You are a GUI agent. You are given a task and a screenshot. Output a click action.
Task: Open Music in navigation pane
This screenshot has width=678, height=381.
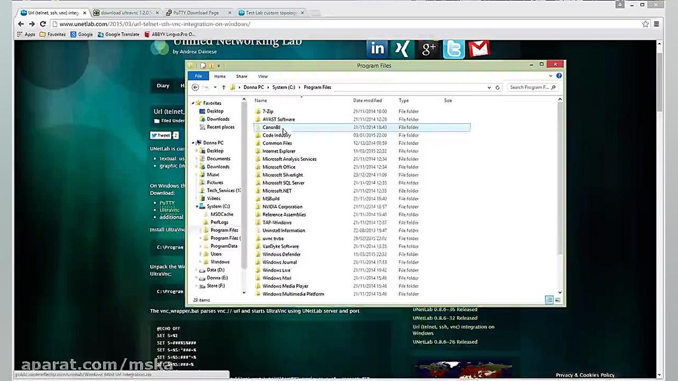tap(213, 175)
